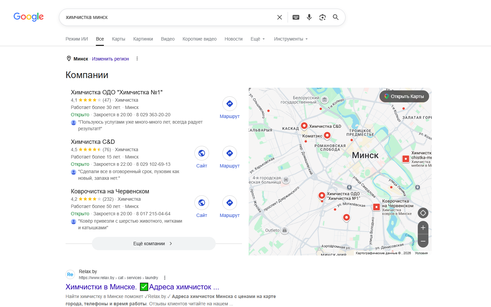Switch to Картинки tab
Viewport: 491px width, 307px height.
[x=143, y=39]
